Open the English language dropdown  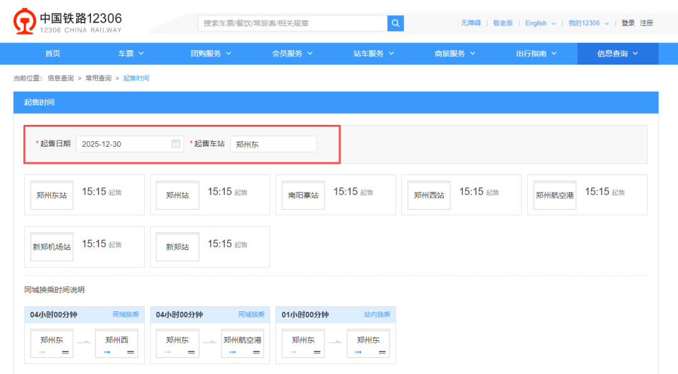point(540,23)
